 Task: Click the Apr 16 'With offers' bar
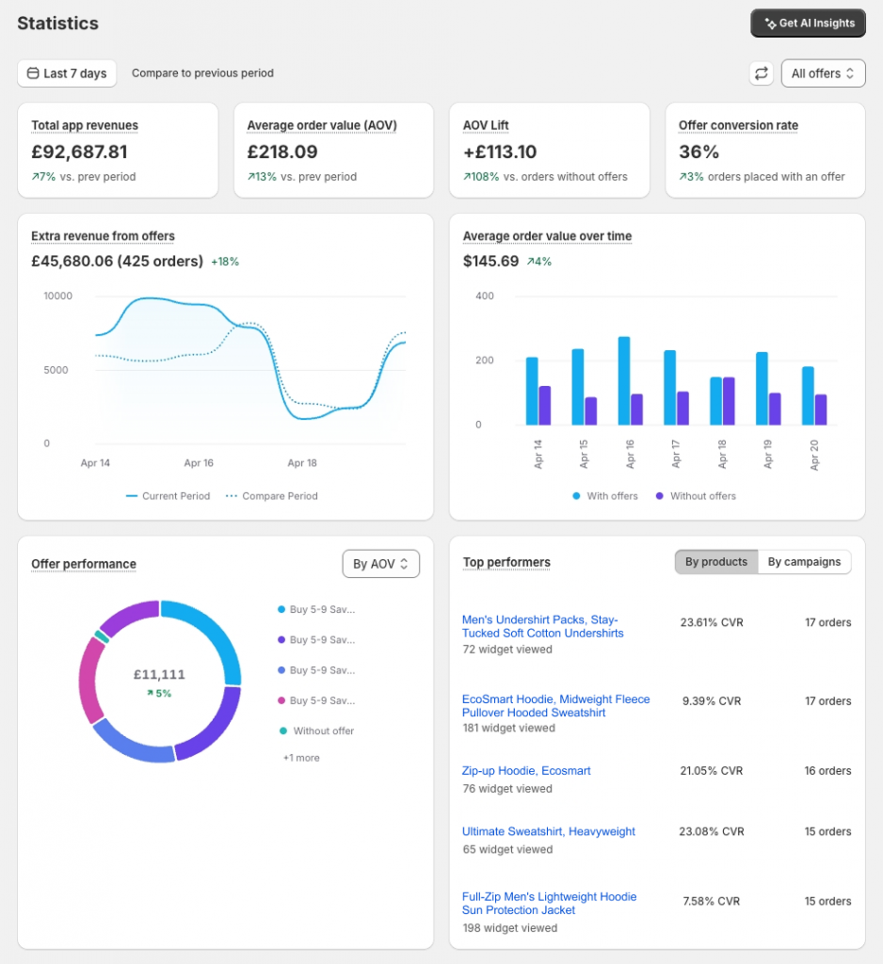623,380
